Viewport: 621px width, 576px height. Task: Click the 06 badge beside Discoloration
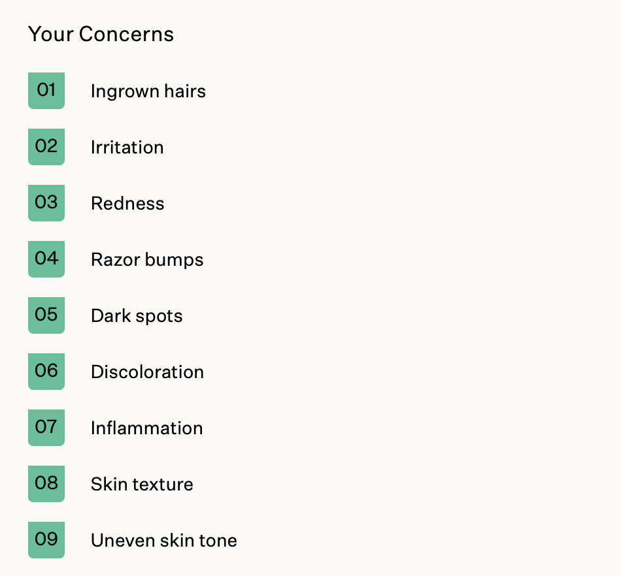click(x=46, y=371)
